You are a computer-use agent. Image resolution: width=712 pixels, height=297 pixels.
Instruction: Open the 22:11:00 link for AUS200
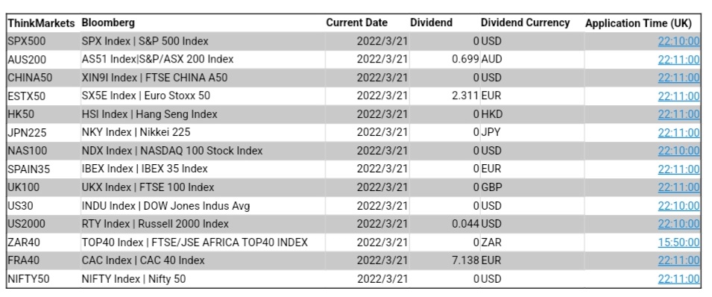679,60
